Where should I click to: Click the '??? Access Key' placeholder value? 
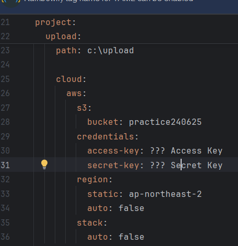186,151
